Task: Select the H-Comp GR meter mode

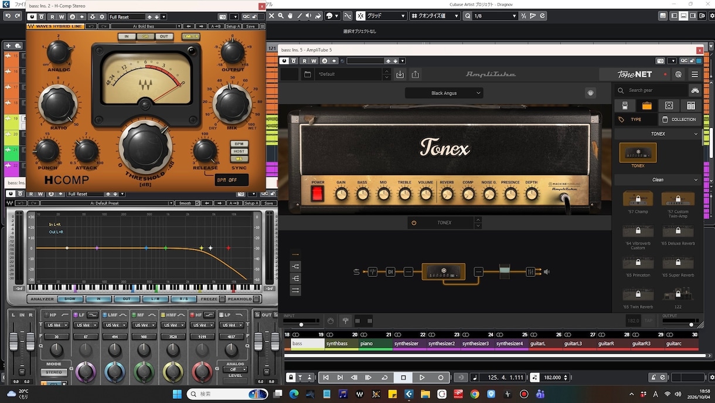Action: pos(145,36)
